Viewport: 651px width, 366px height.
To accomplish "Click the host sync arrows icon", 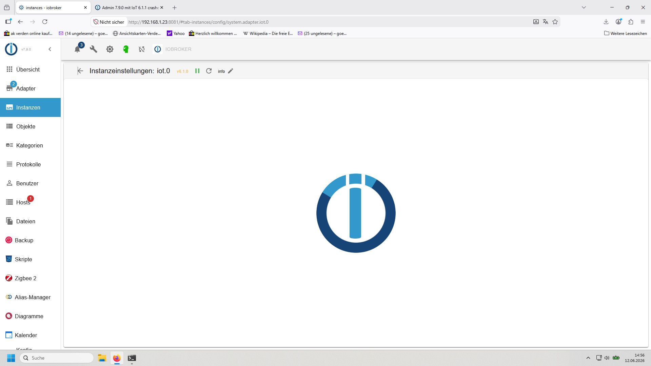I will [142, 49].
